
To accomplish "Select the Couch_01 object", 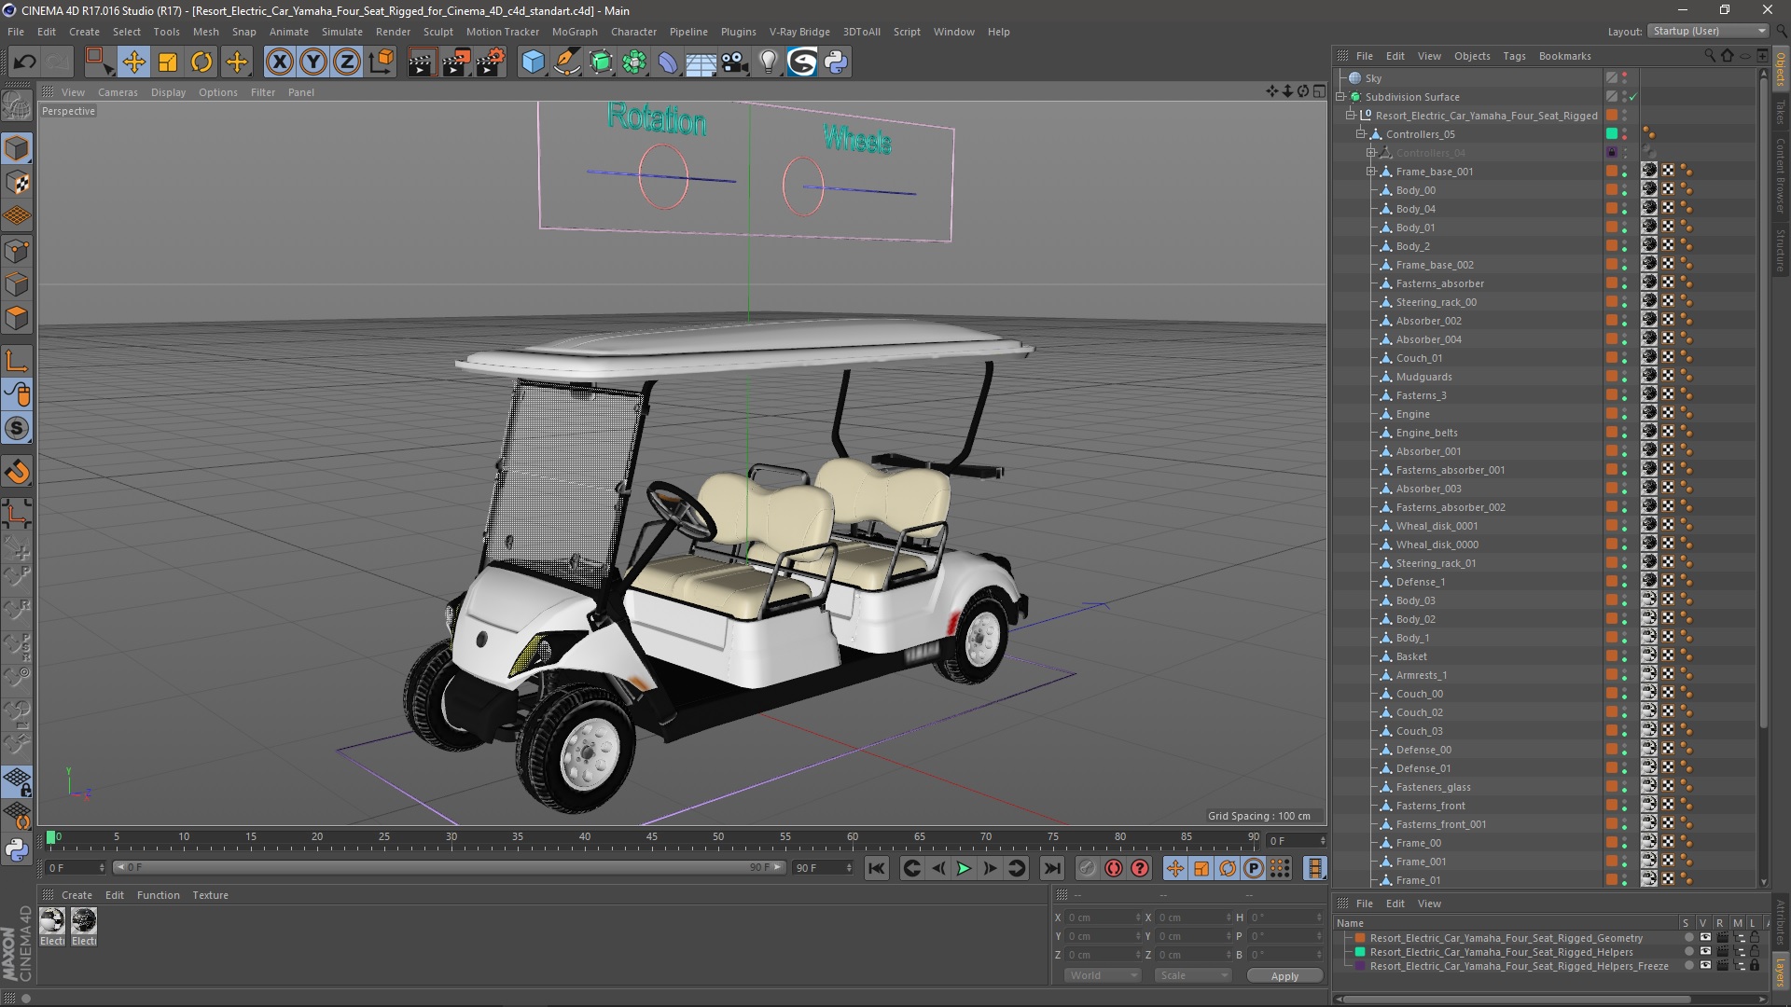I will (1419, 358).
